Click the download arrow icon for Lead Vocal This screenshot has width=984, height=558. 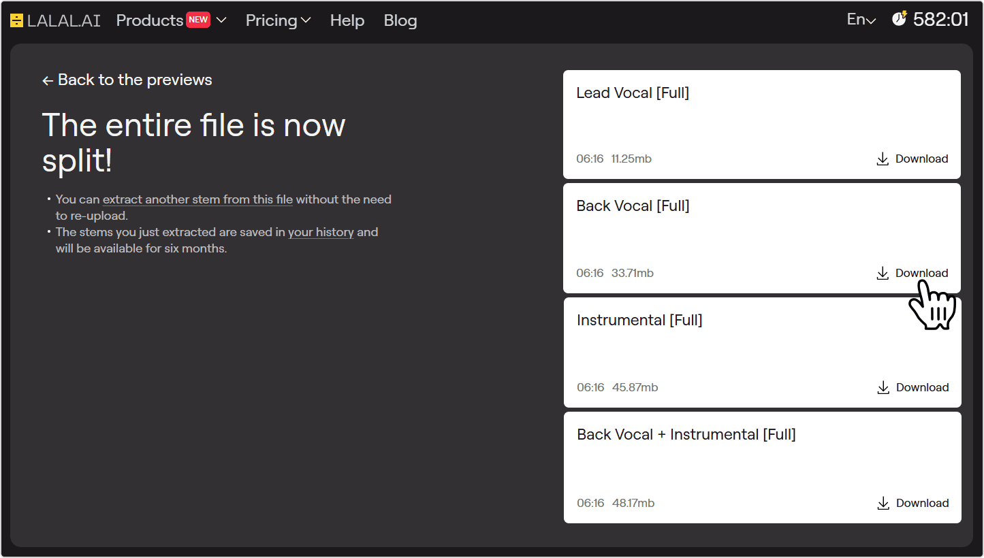(x=883, y=159)
